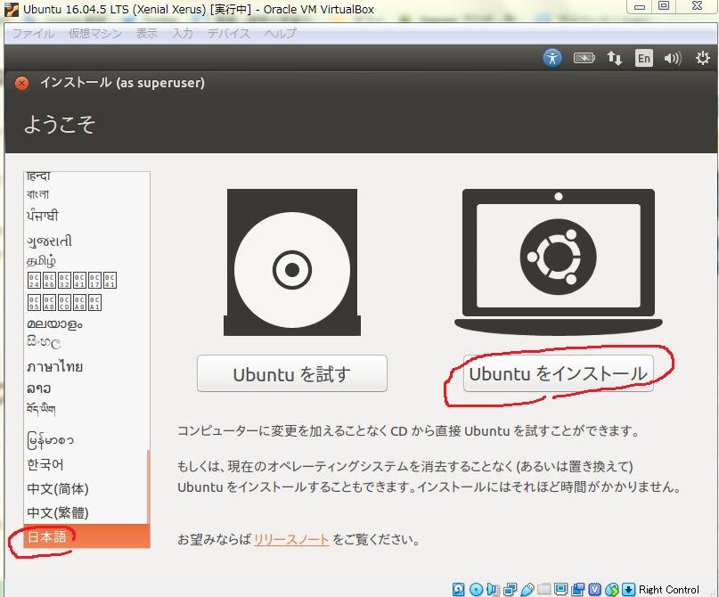Click the Right Control host key label
Screen dimensions: 719x597
668,590
